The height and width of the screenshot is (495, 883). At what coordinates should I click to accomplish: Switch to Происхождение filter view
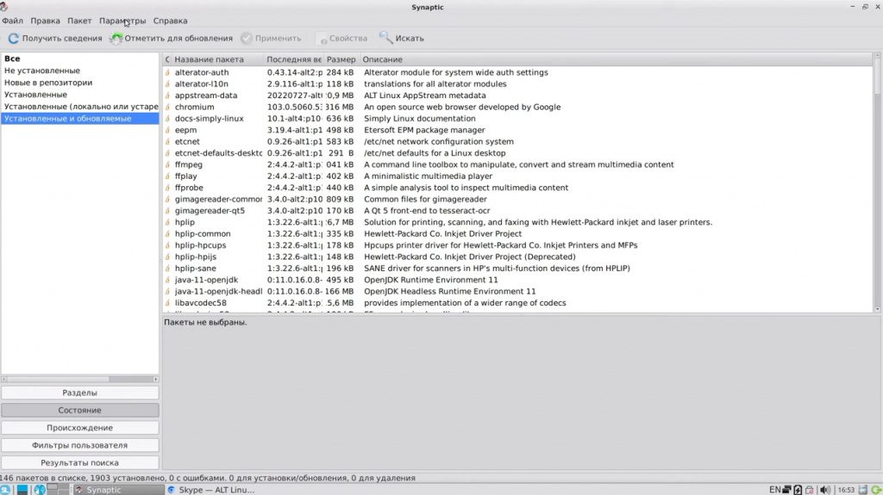(x=79, y=428)
